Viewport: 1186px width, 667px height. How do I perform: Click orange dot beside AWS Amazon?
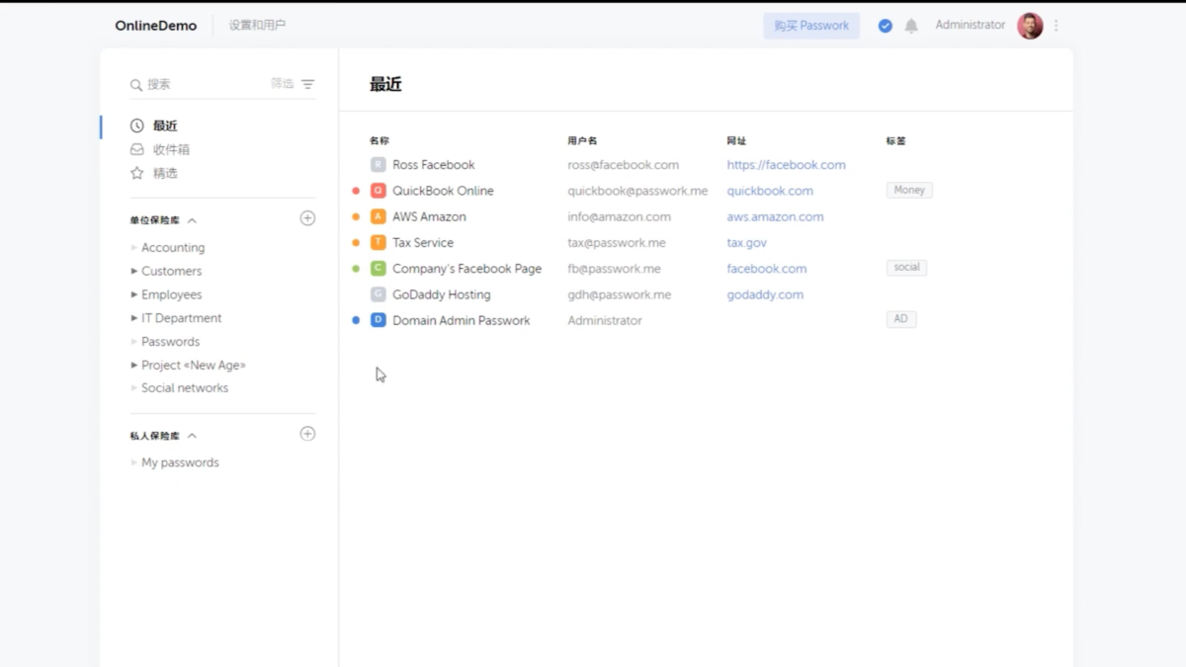point(356,216)
